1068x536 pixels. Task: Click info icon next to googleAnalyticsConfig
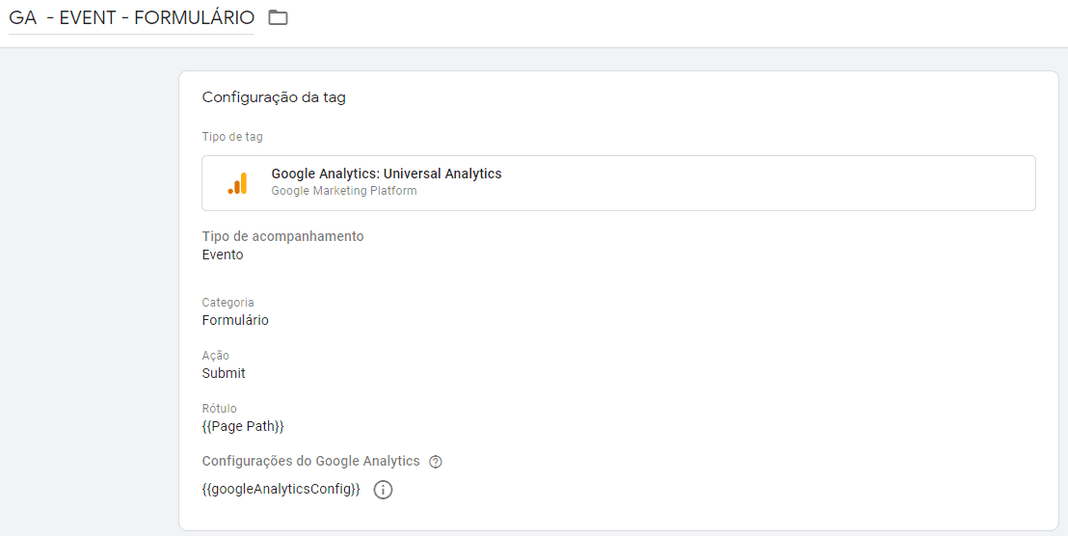pyautogui.click(x=383, y=490)
